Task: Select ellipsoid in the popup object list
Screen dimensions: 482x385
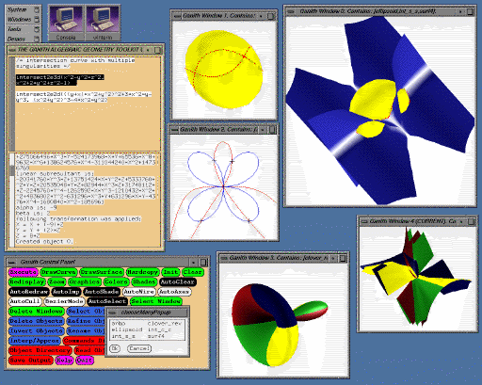Action: (x=127, y=329)
